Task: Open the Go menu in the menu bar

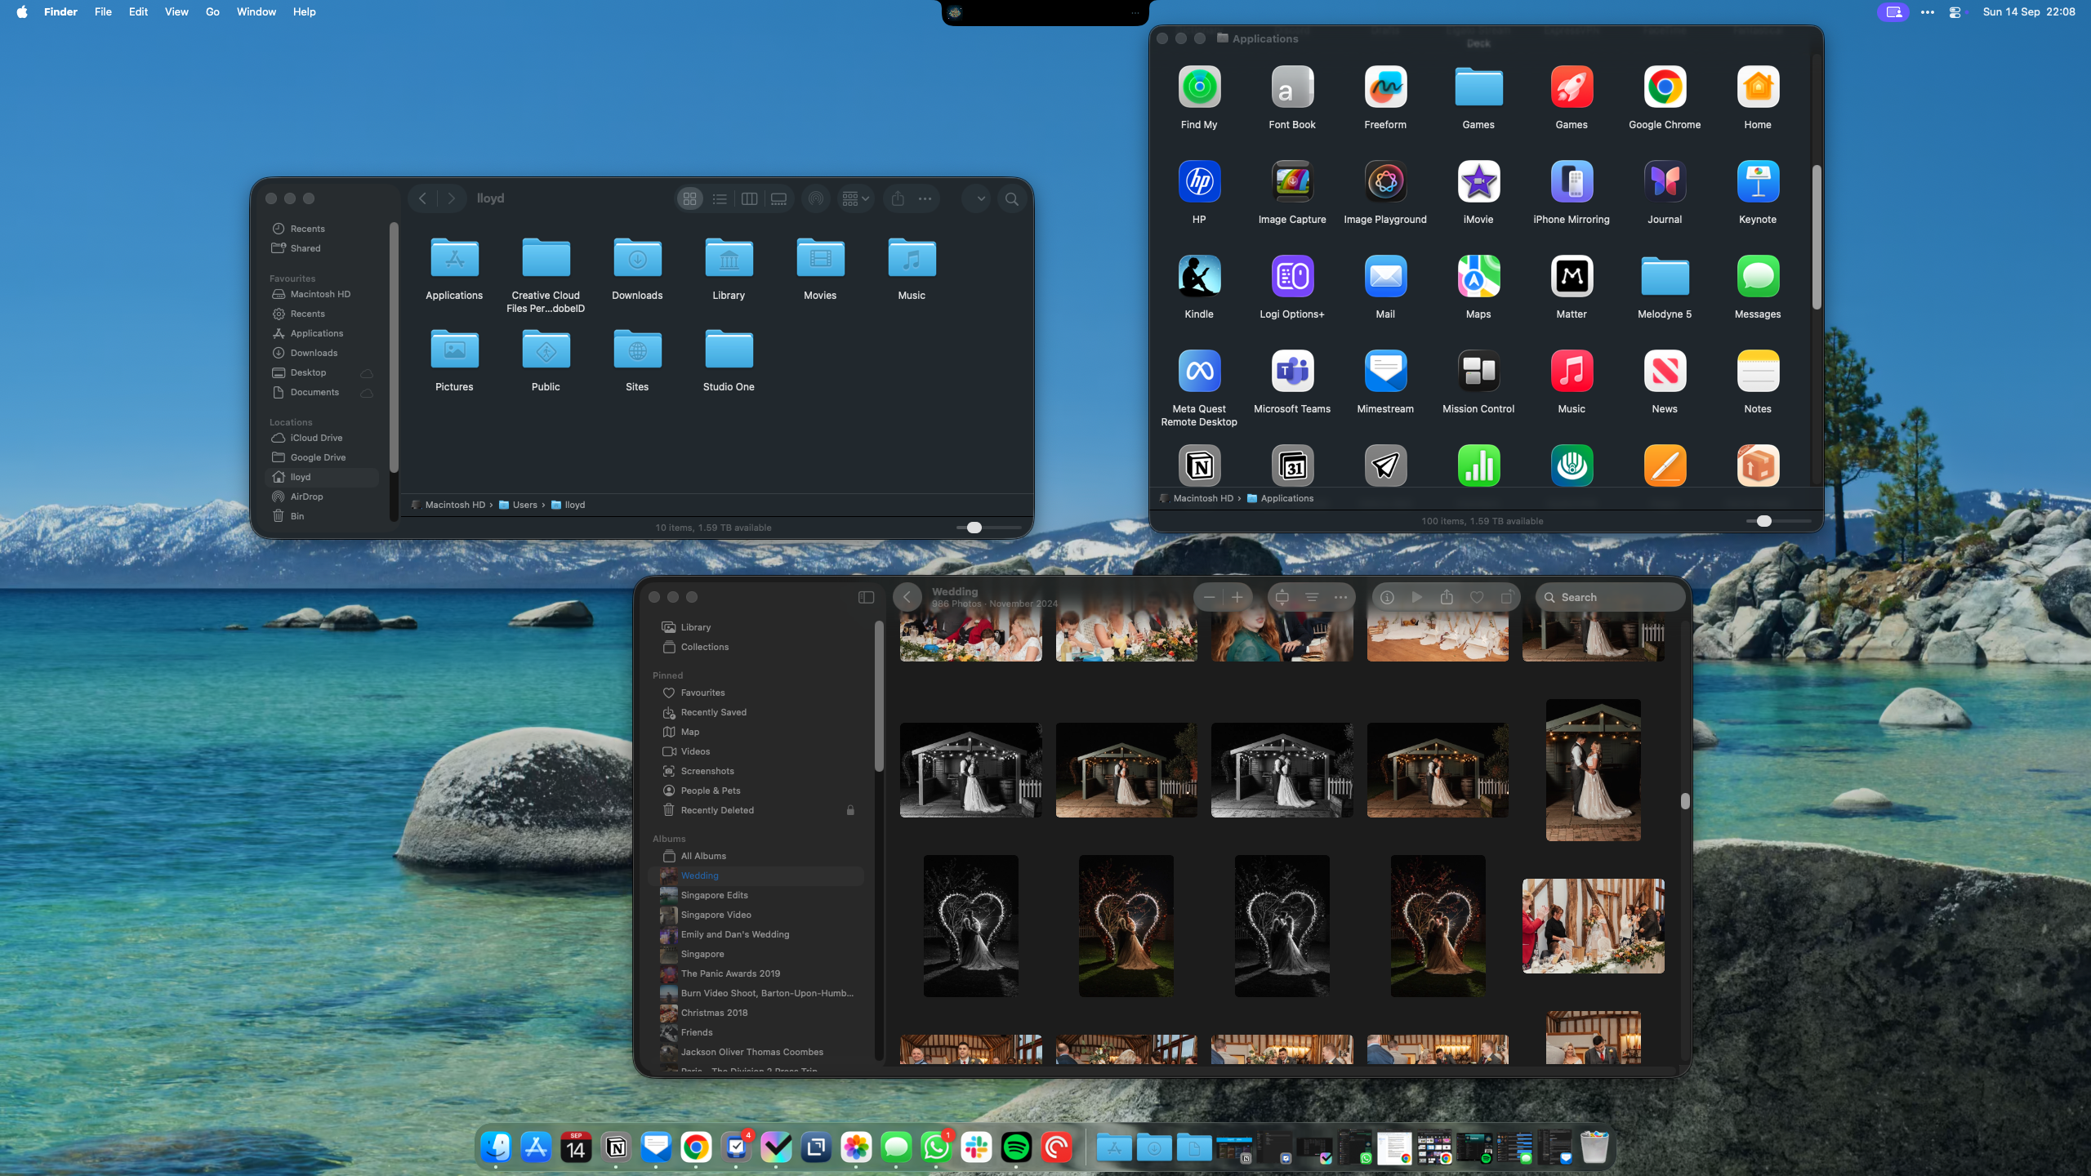Action: pos(212,11)
